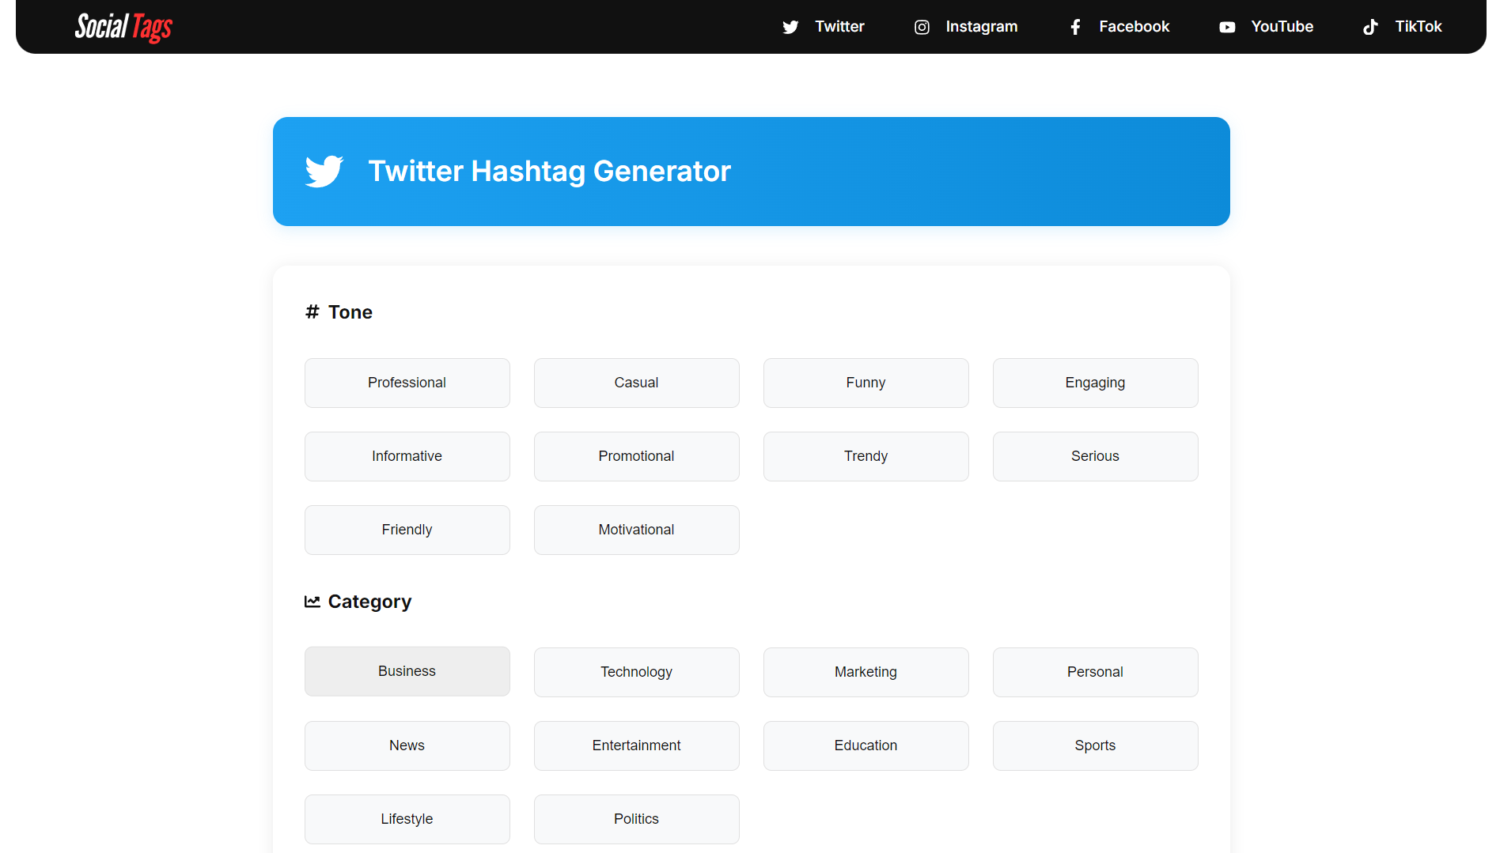Open the YouTube nav link

click(1266, 27)
